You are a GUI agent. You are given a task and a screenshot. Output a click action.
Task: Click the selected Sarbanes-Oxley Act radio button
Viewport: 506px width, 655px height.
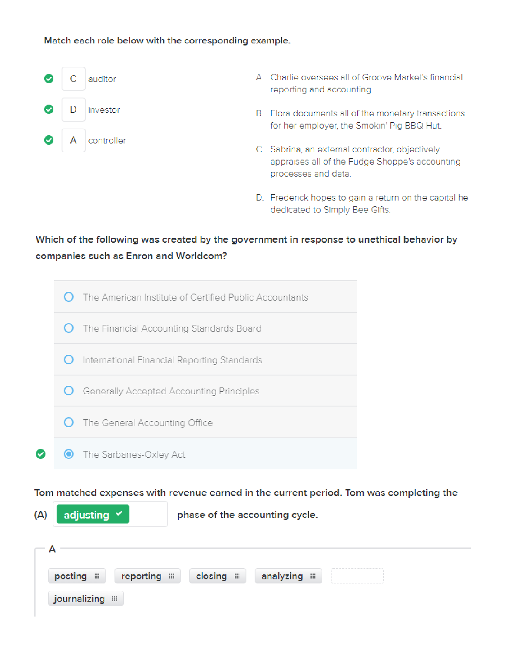click(x=69, y=454)
